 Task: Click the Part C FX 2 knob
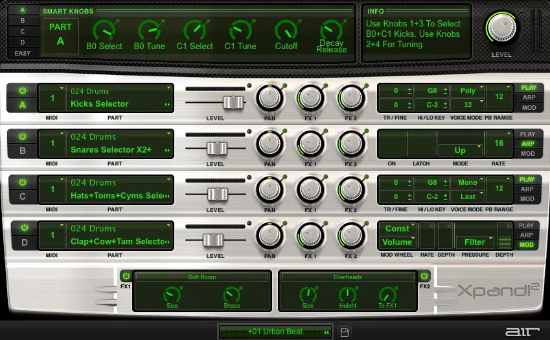(350, 189)
